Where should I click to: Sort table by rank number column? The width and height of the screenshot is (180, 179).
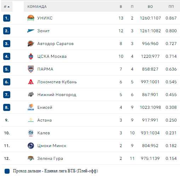(7, 7)
